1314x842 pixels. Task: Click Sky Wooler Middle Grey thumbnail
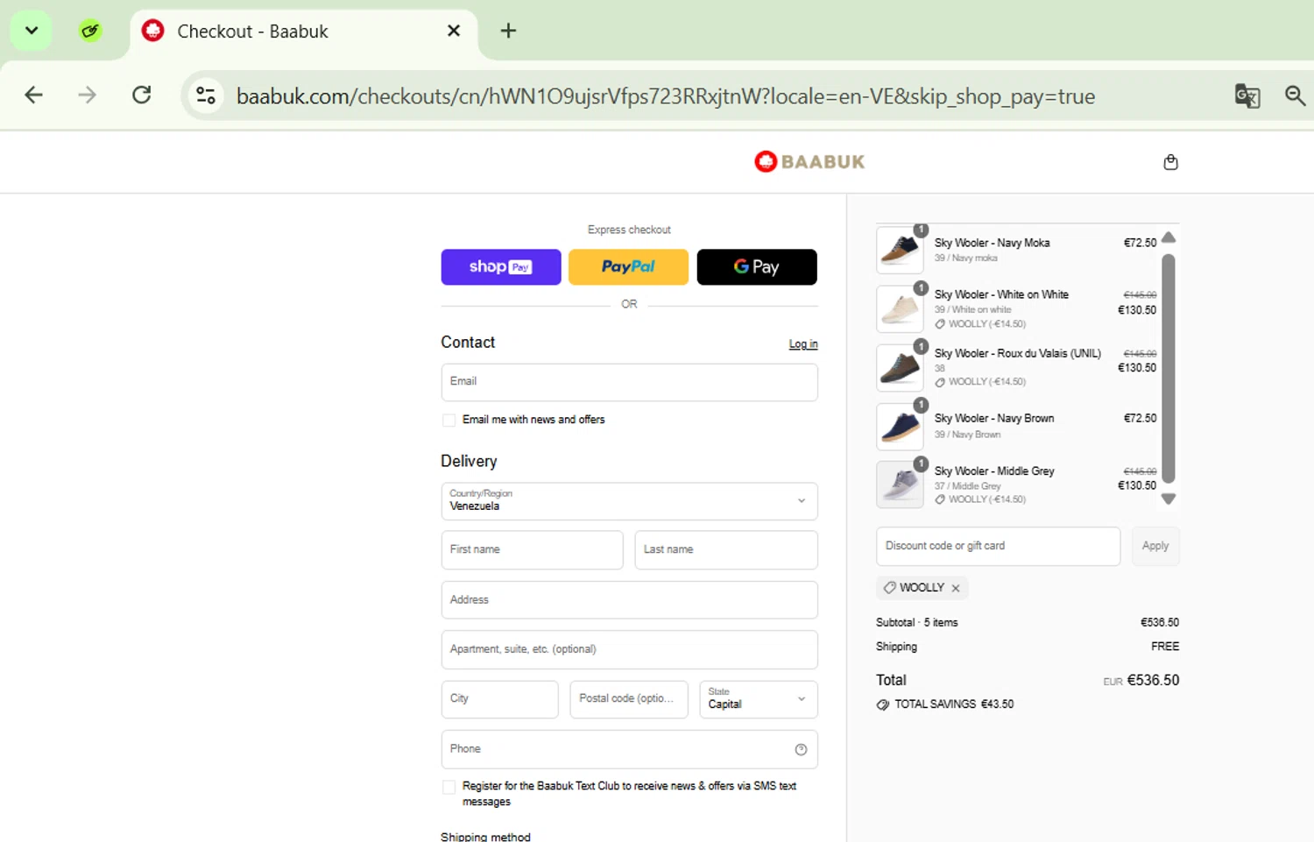click(x=900, y=485)
